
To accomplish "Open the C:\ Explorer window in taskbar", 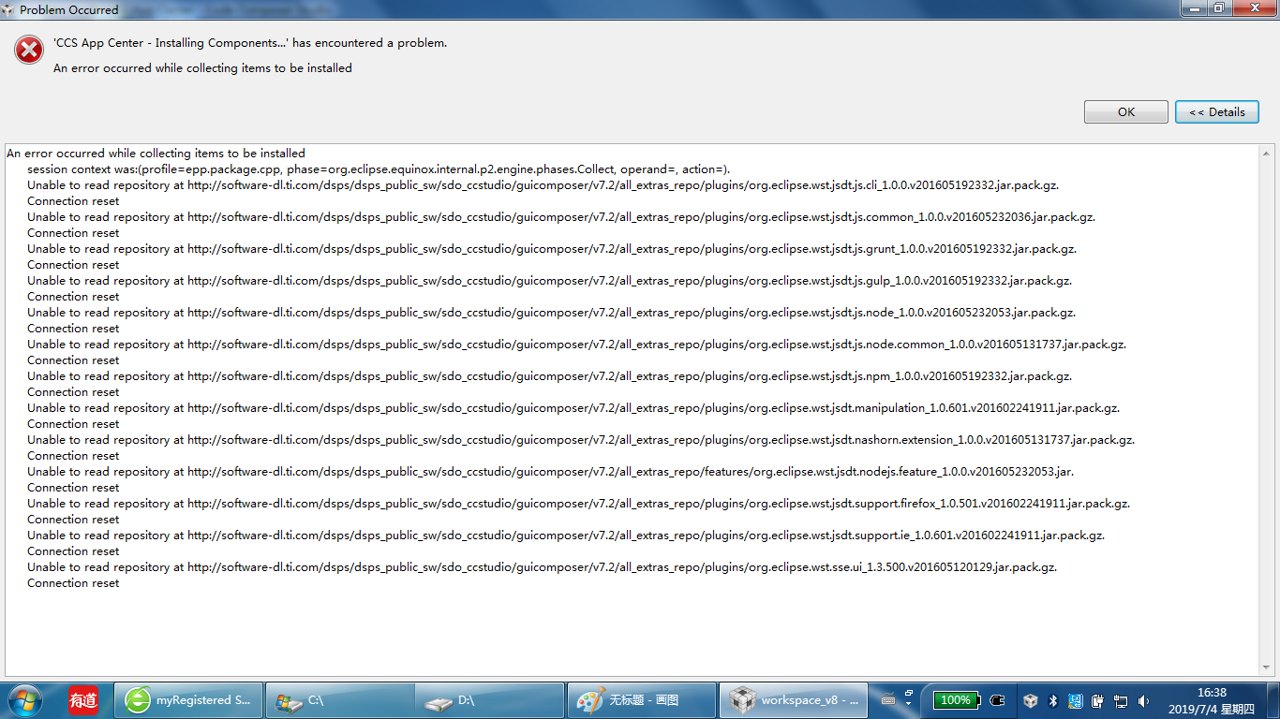I will [340, 700].
